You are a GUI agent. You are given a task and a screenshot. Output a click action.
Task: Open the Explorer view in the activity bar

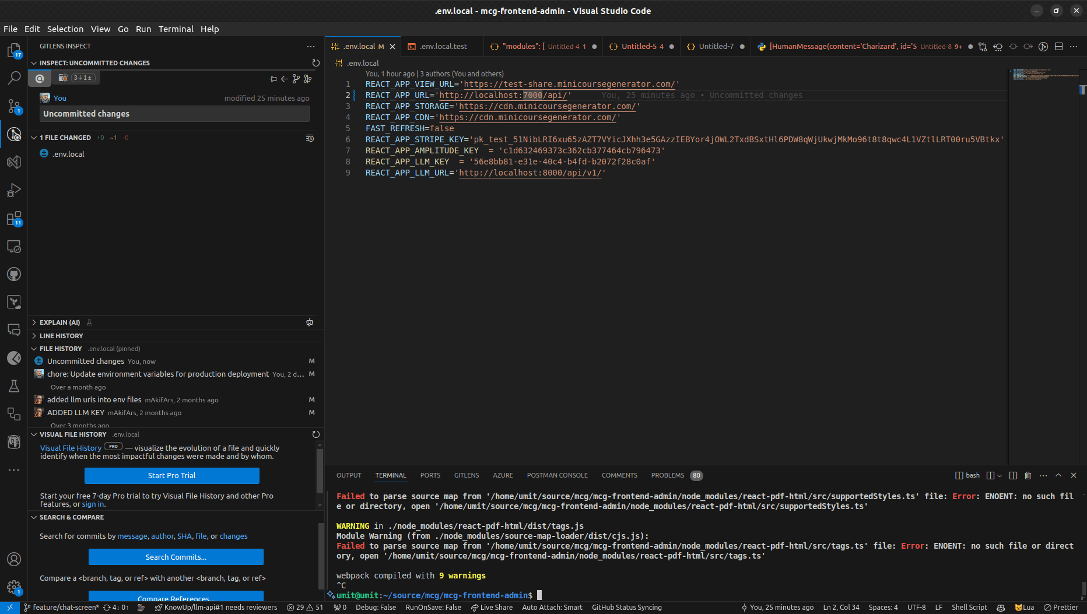click(x=14, y=51)
